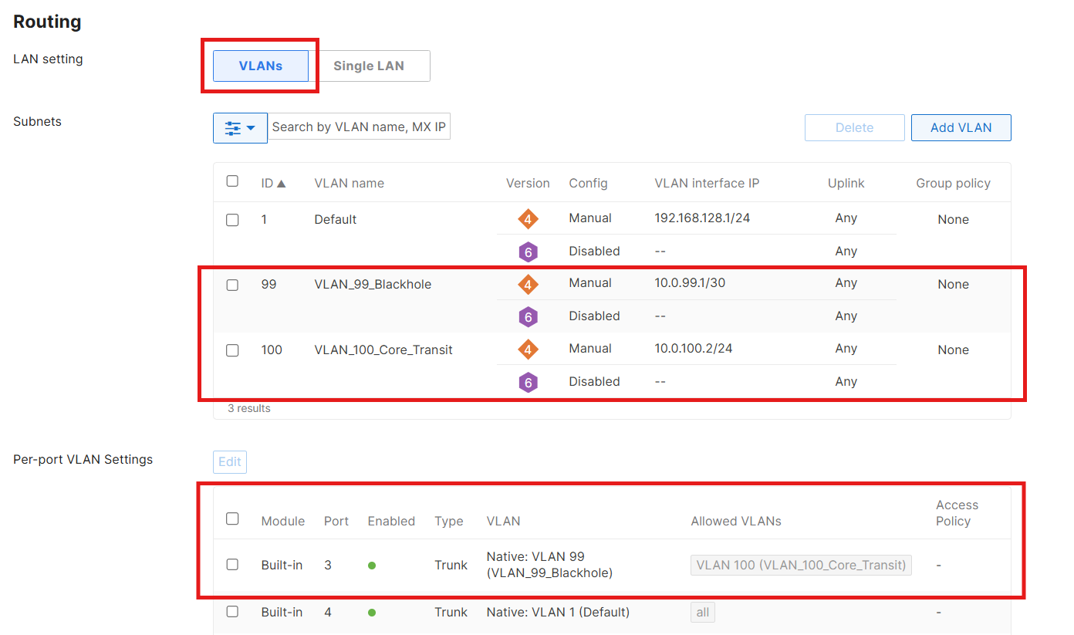Image resolution: width=1074 pixels, height=635 pixels.
Task: Click the VLAN 100 allowed VLANs tag
Action: click(801, 566)
